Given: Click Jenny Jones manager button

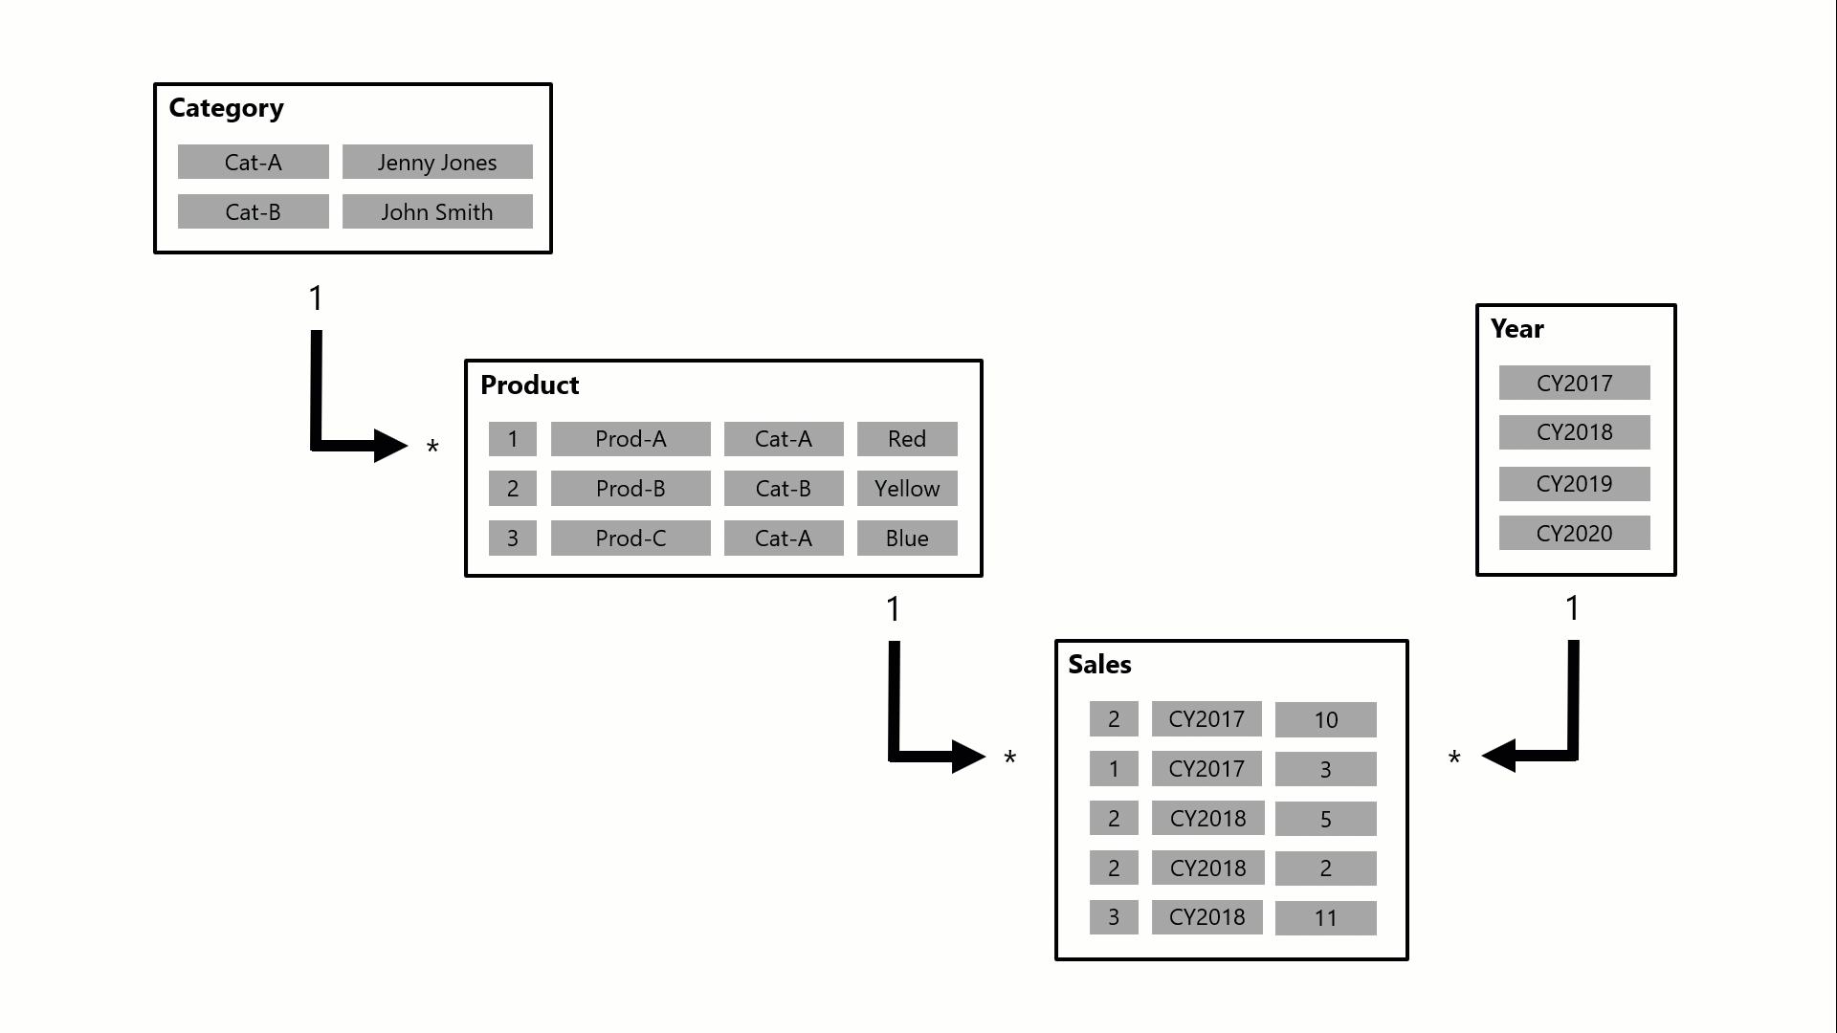Looking at the screenshot, I should coord(438,162).
